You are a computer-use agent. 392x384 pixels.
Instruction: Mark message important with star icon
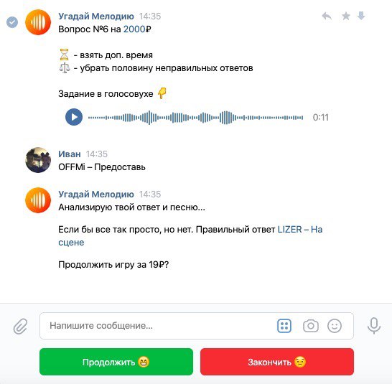click(346, 17)
